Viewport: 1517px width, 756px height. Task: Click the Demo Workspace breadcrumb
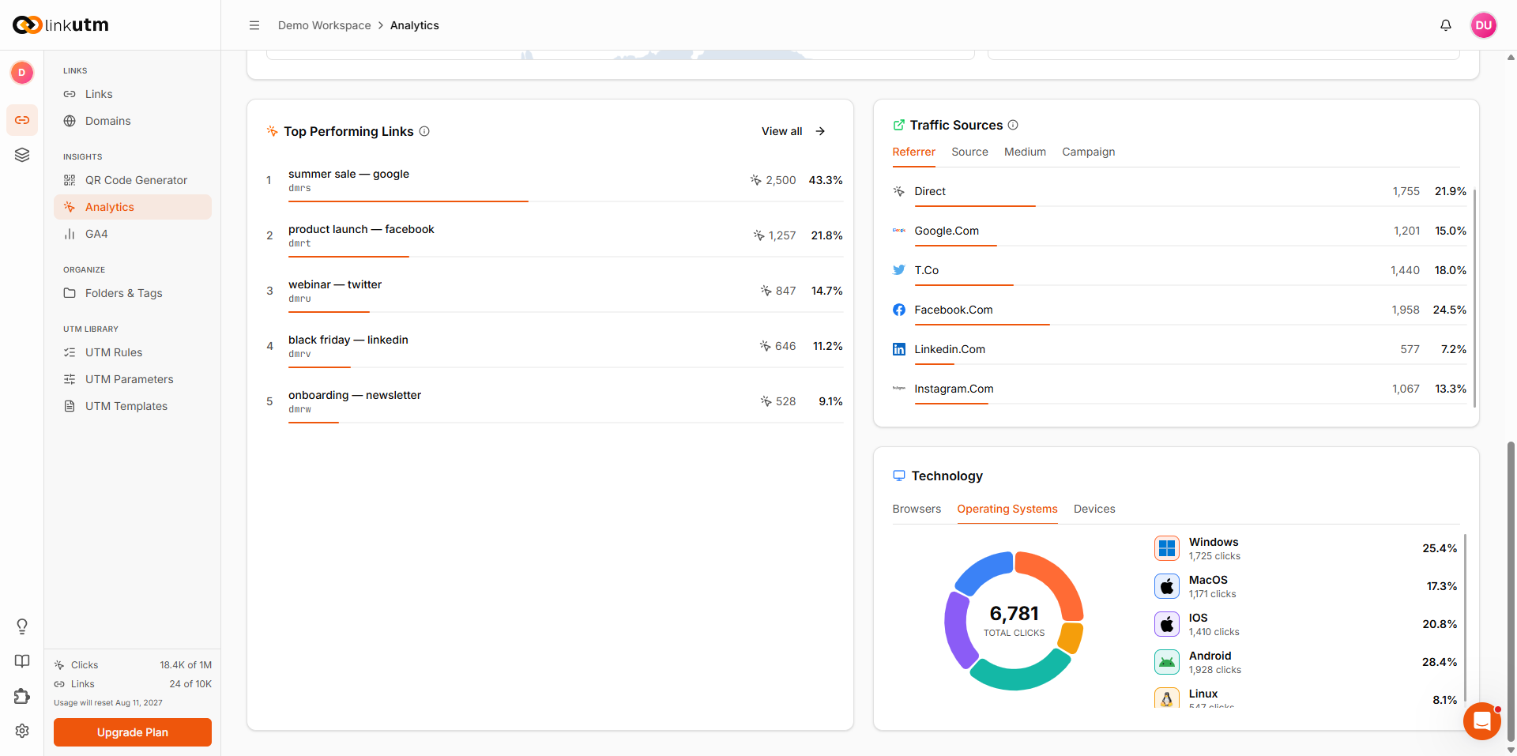click(324, 25)
